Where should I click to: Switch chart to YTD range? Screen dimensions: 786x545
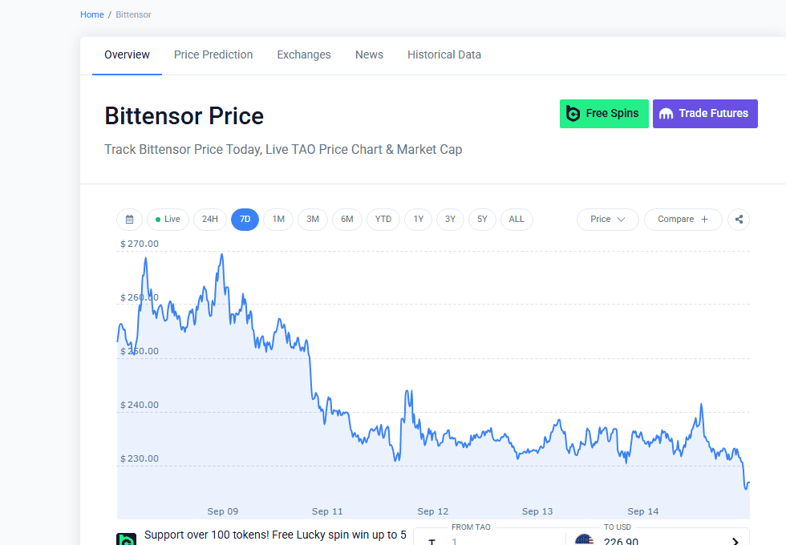(x=383, y=220)
